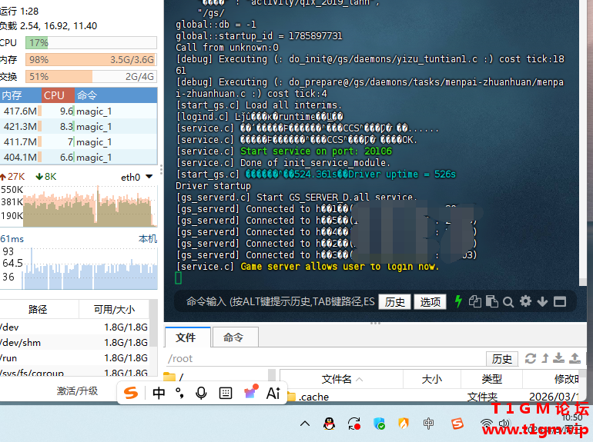The width and height of the screenshot is (593, 442).
Task: Open the soft keyboard icon on IME bar
Action: (x=226, y=393)
